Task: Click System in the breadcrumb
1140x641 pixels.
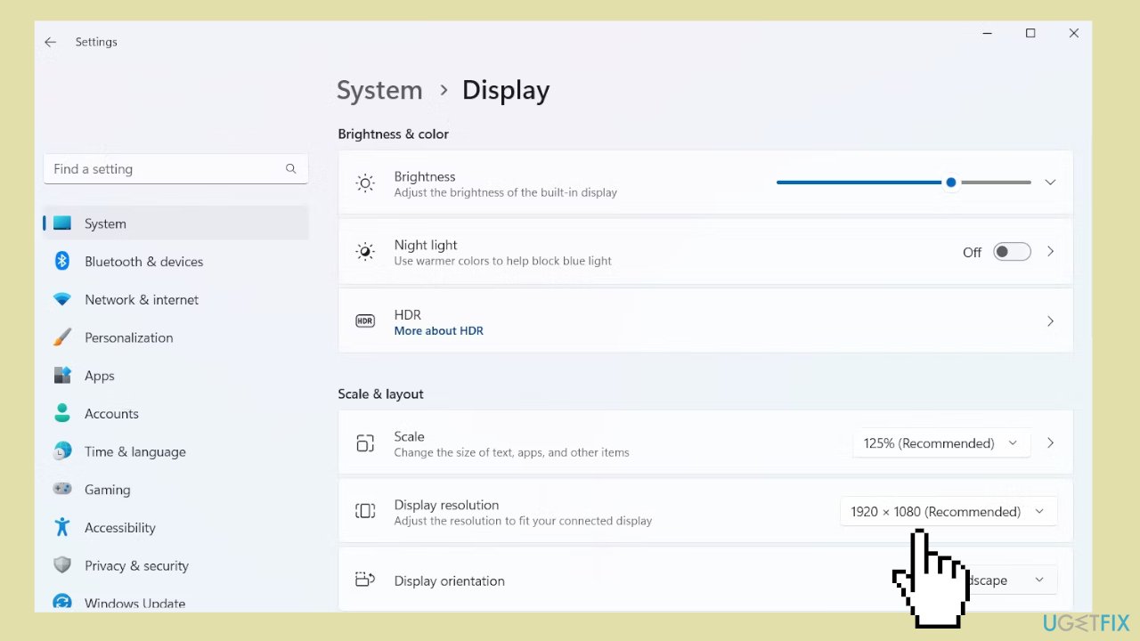Action: [379, 90]
